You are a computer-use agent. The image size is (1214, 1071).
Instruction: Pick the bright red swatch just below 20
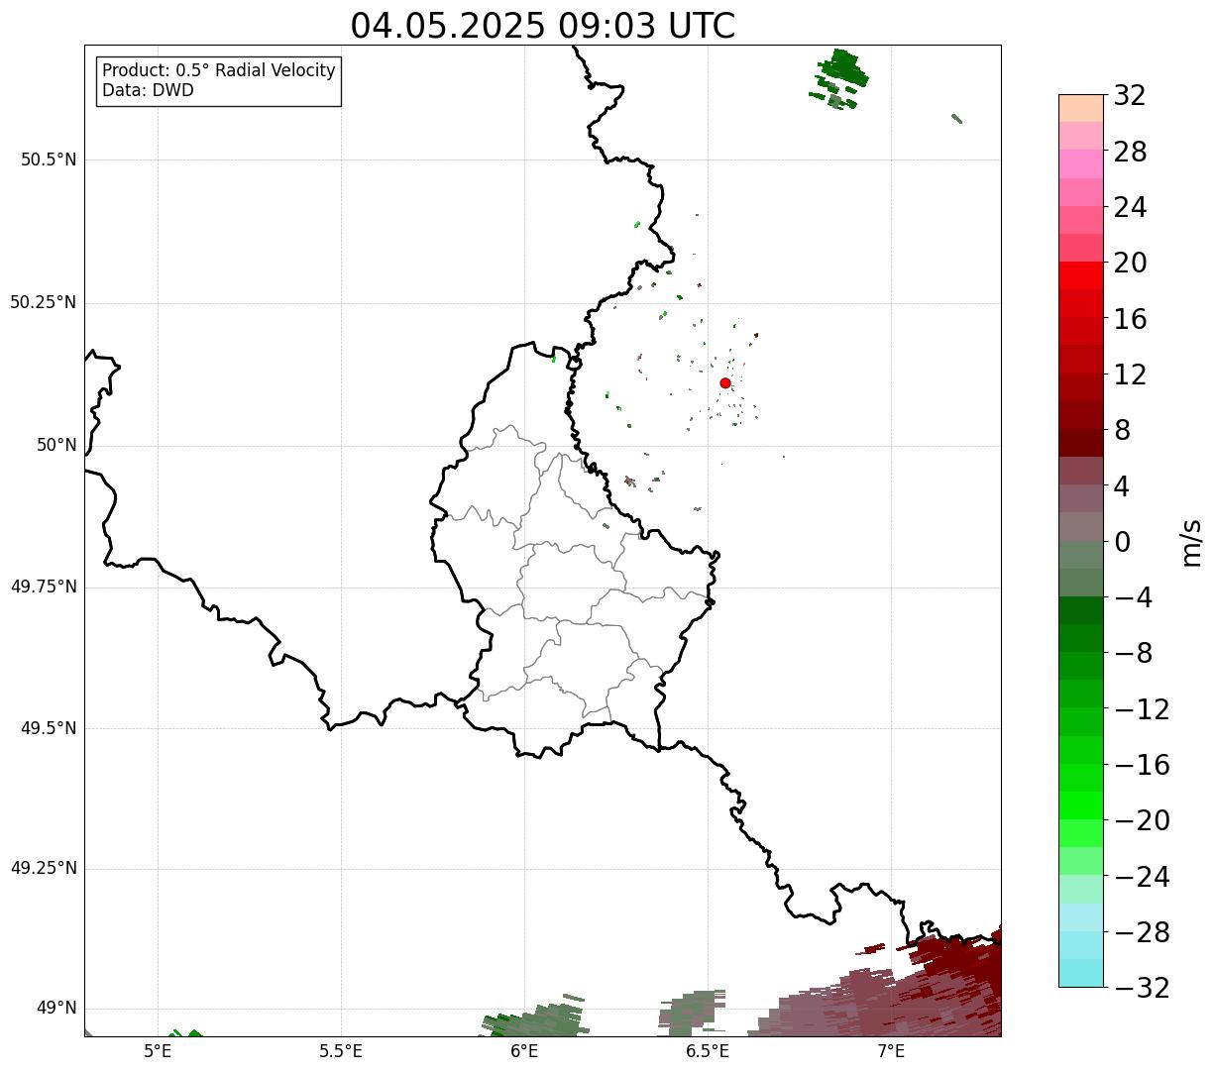click(x=1081, y=275)
